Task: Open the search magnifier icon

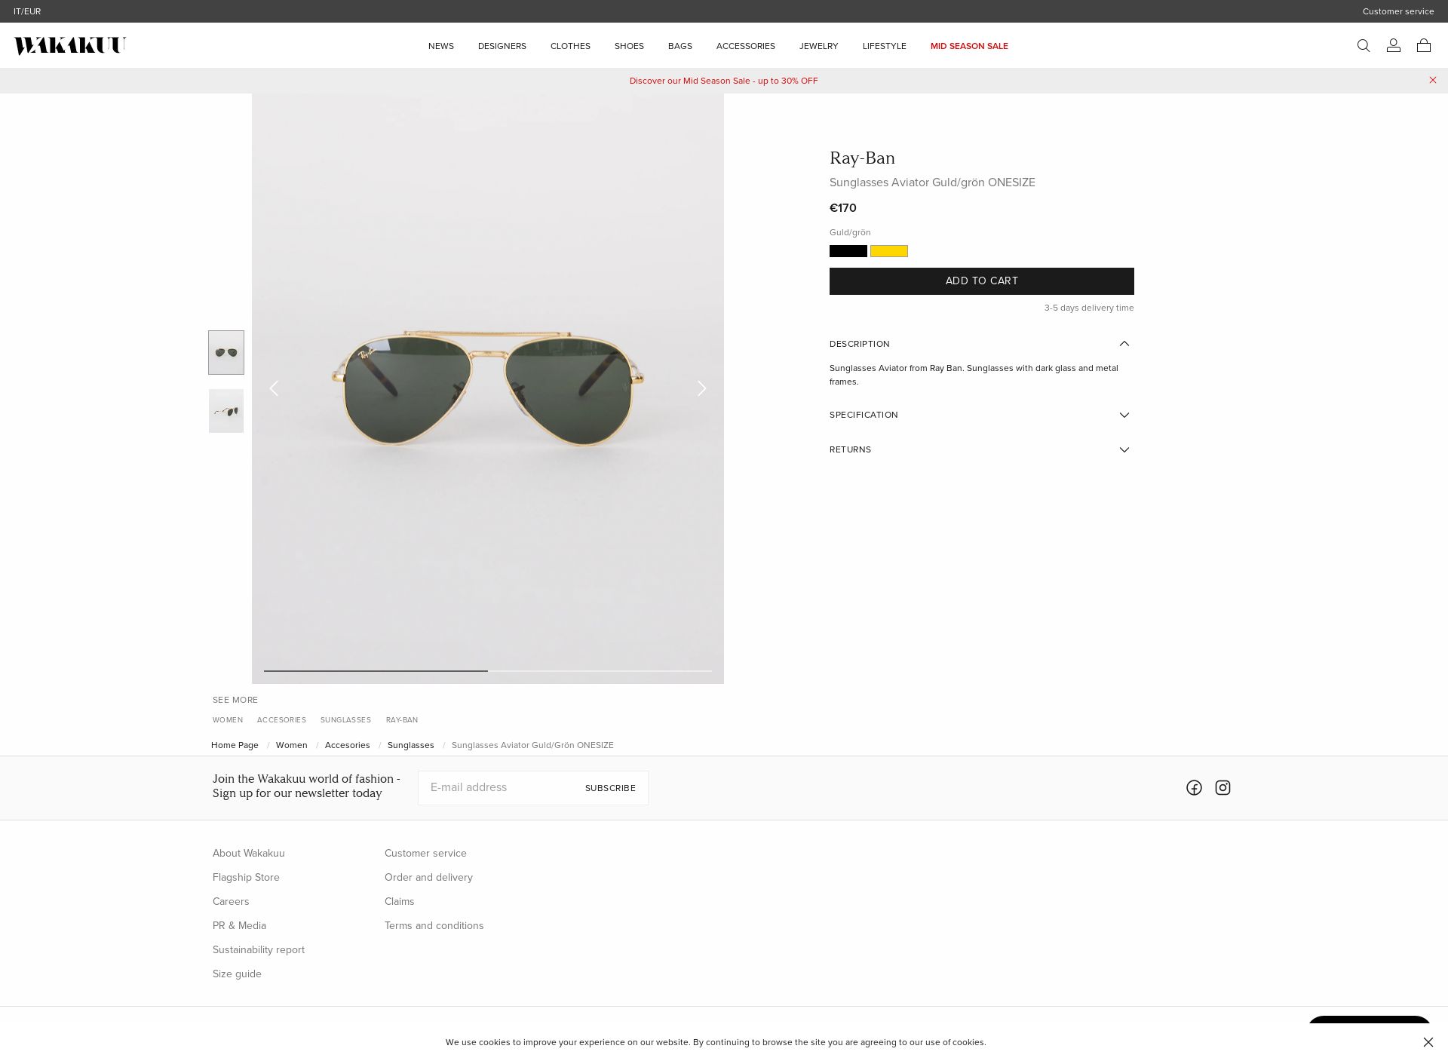Action: (x=1364, y=46)
